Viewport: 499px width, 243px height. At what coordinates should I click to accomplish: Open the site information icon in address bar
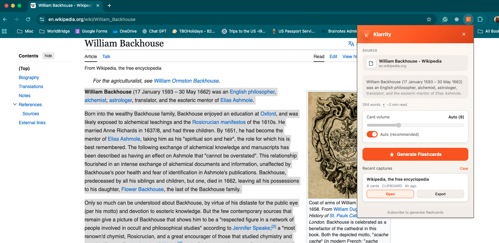pyautogui.click(x=42, y=19)
